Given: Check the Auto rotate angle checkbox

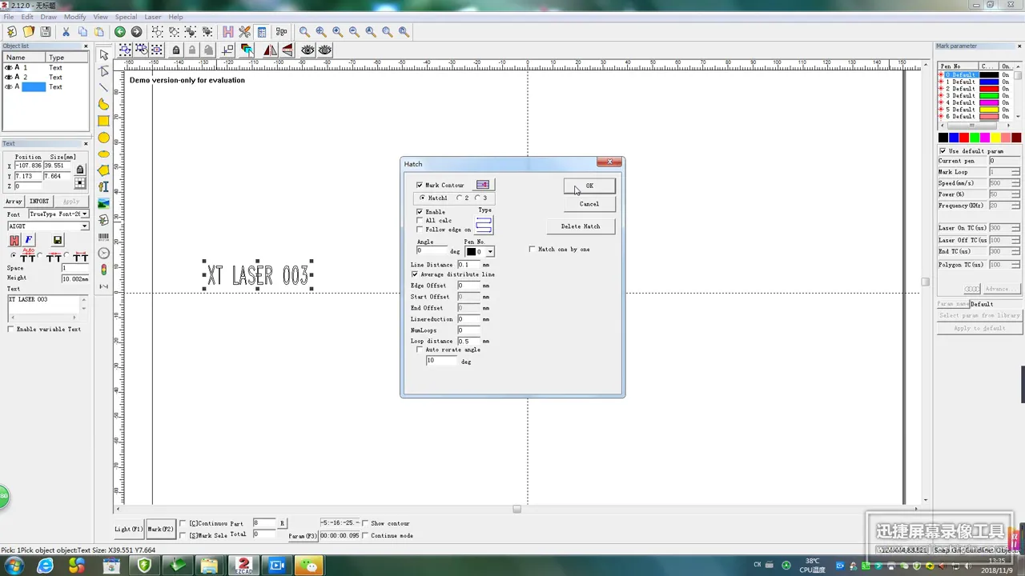Looking at the screenshot, I should point(420,350).
